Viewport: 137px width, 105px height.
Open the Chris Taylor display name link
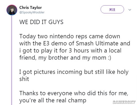point(31,8)
